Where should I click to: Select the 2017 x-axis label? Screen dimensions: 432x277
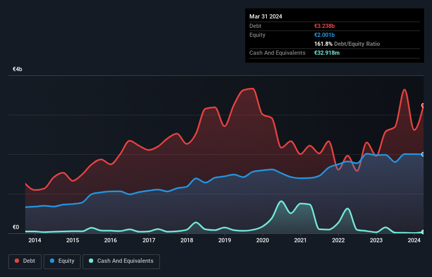tap(149, 240)
